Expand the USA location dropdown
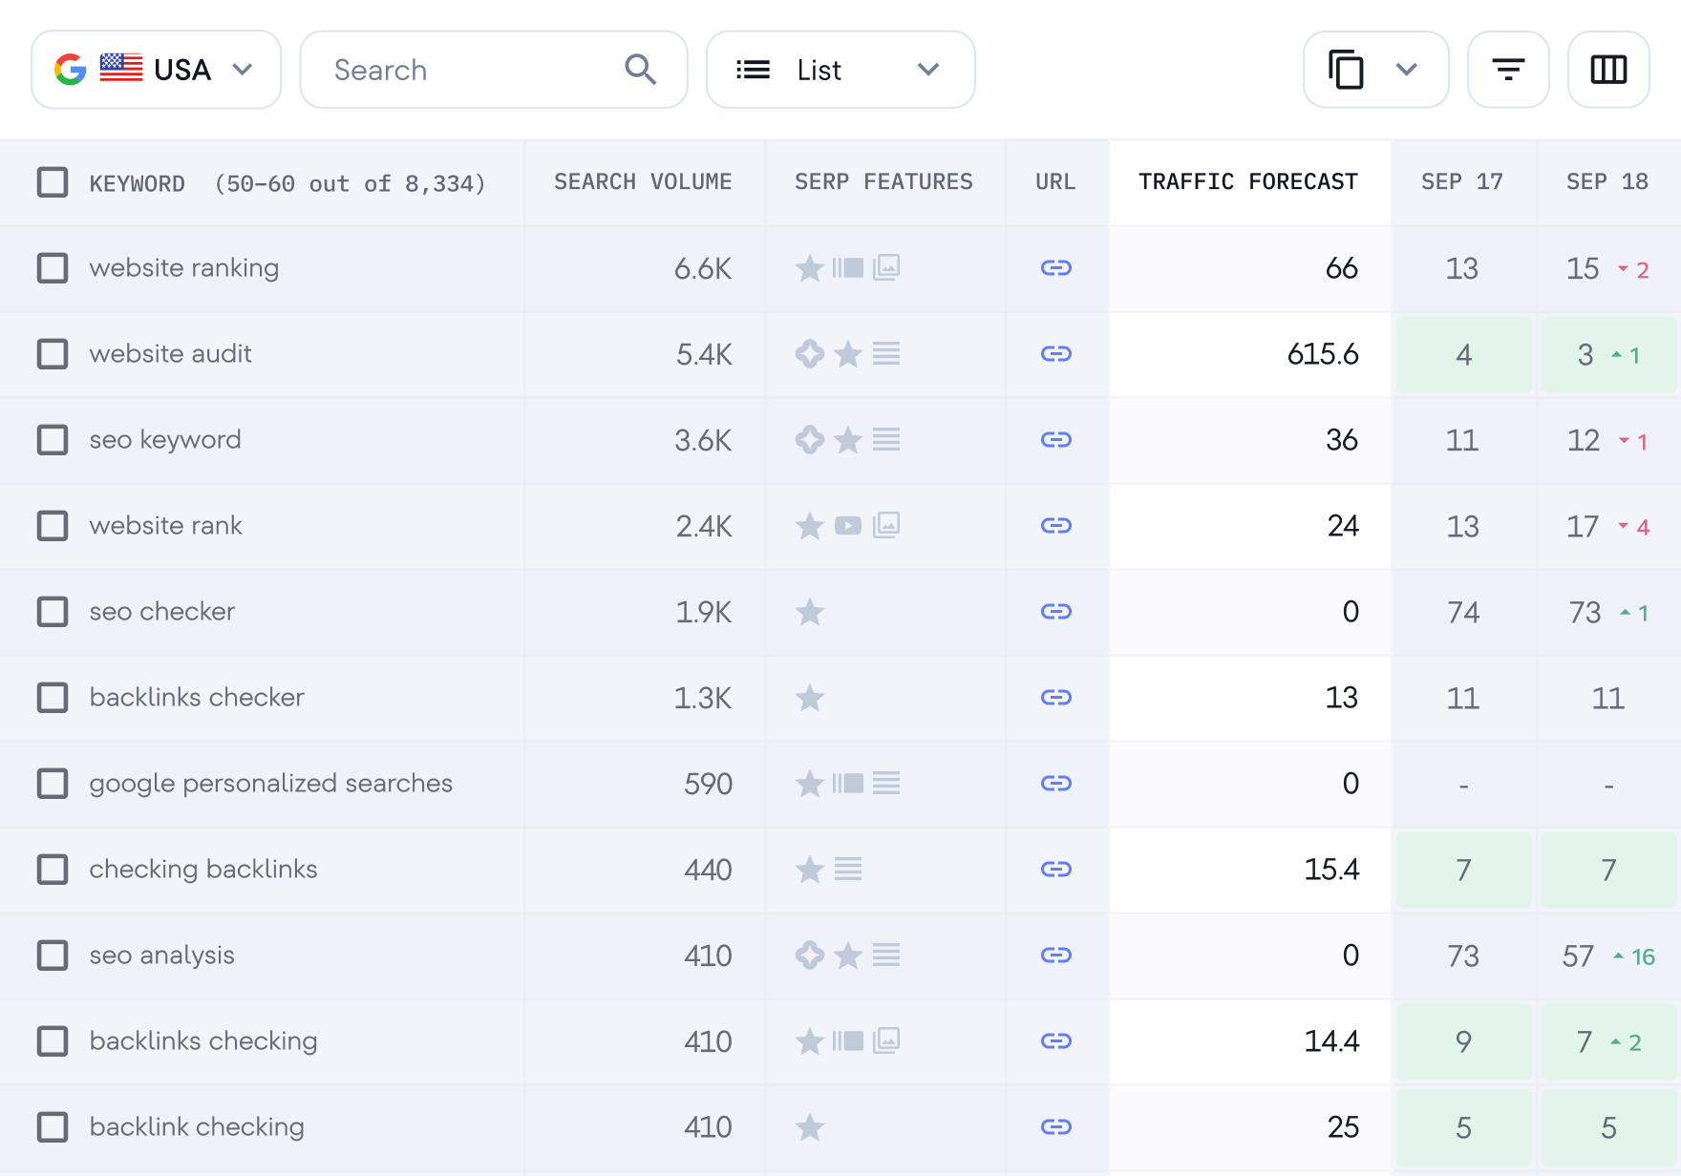Image resolution: width=1681 pixels, height=1176 pixels. point(243,69)
